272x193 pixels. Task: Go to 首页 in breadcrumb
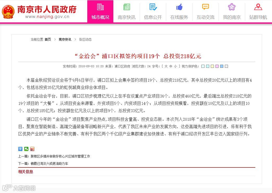pos(48,39)
